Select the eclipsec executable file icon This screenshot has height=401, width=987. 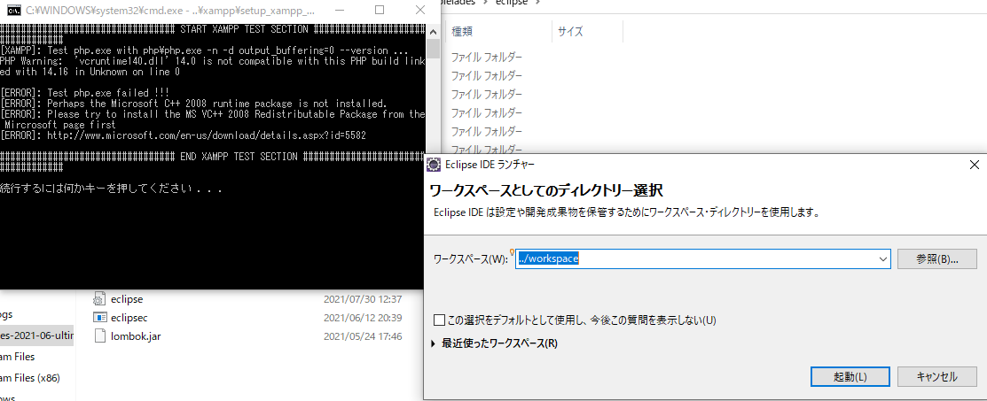click(x=100, y=318)
